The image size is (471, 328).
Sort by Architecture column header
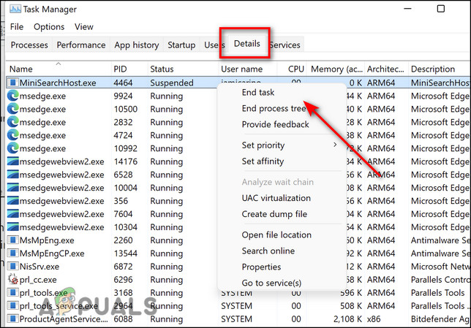[x=386, y=69]
